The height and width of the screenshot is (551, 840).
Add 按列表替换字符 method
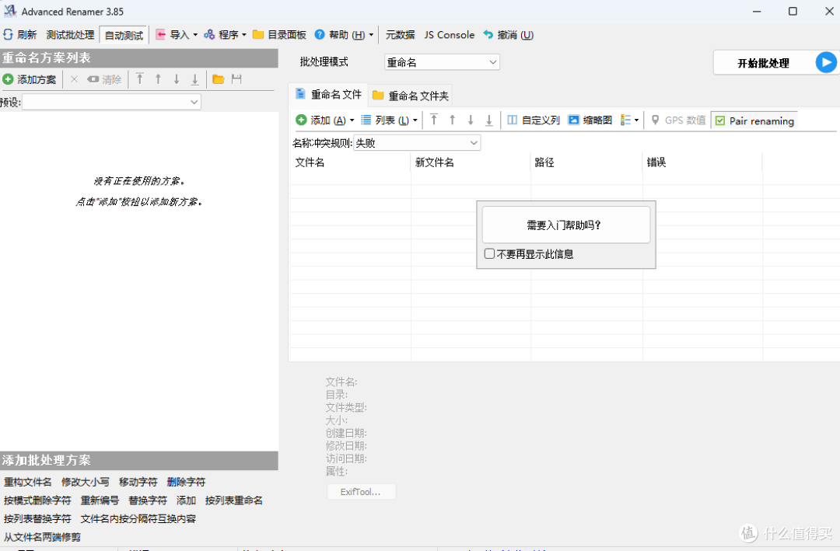(x=37, y=518)
